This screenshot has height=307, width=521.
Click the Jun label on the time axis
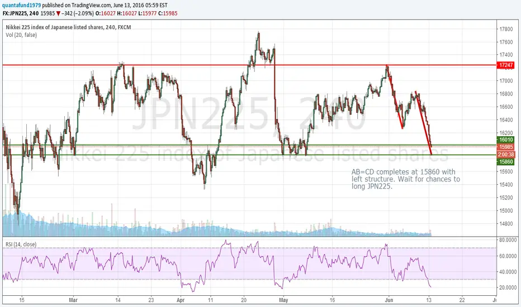[389, 300]
